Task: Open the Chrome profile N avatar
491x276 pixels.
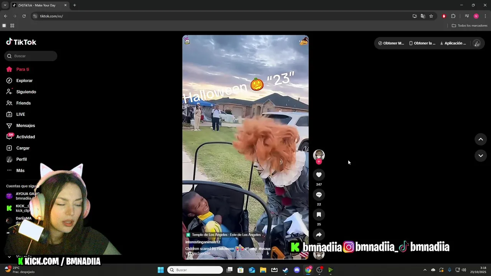Action: pyautogui.click(x=476, y=16)
